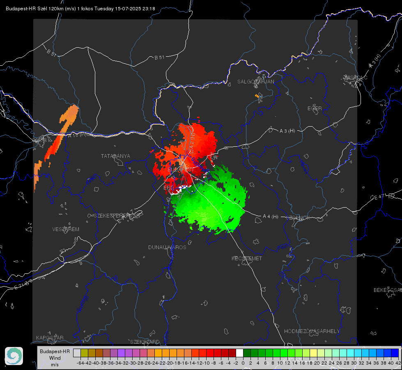The image size is (402, 370).
Task: Click the '42' value on the wind scale
Action: [398, 363]
